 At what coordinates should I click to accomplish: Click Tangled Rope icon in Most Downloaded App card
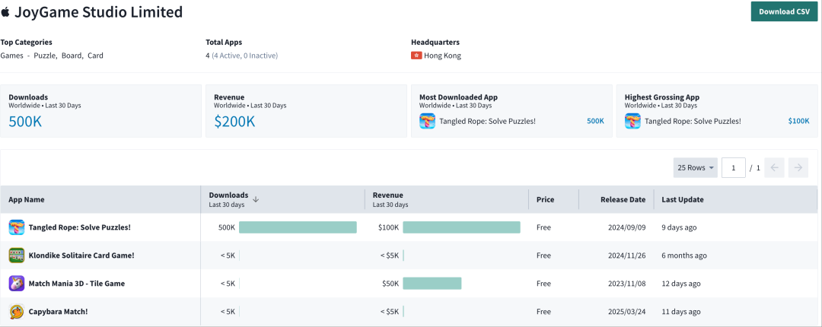pos(428,121)
